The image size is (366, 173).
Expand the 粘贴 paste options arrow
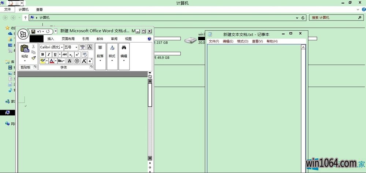point(25,61)
